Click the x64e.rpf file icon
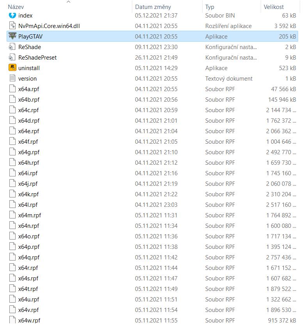This screenshot has height=326, width=304. coord(12,131)
